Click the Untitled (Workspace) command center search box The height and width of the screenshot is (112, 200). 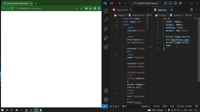[x=145, y=3]
